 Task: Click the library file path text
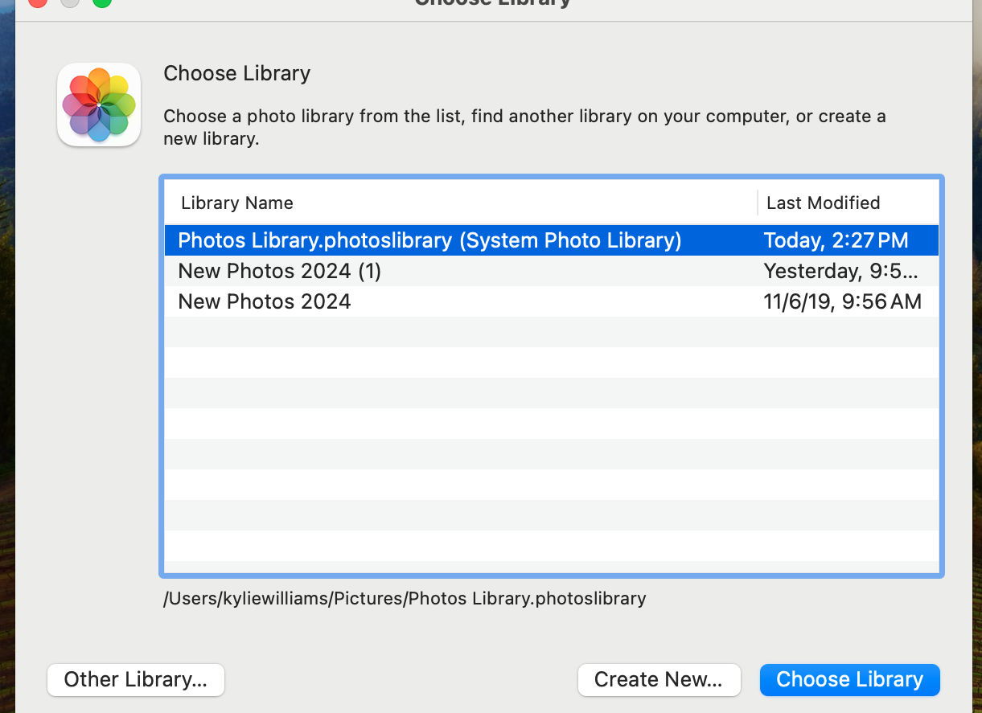pos(405,598)
